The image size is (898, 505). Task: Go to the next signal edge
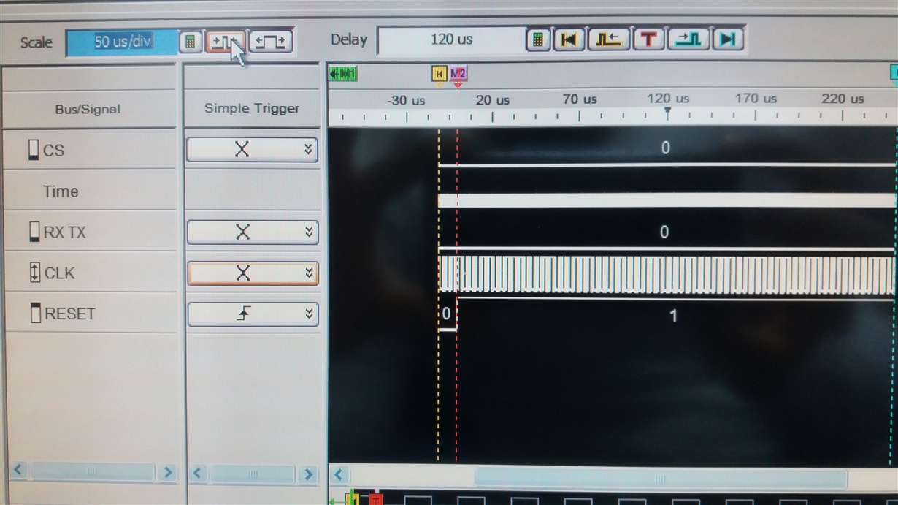pos(688,39)
